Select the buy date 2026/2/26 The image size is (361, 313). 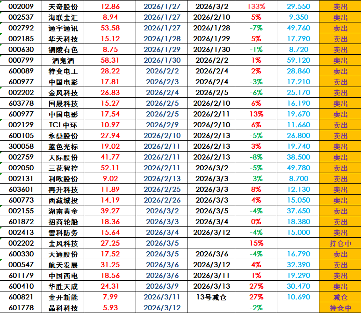(x=162, y=200)
